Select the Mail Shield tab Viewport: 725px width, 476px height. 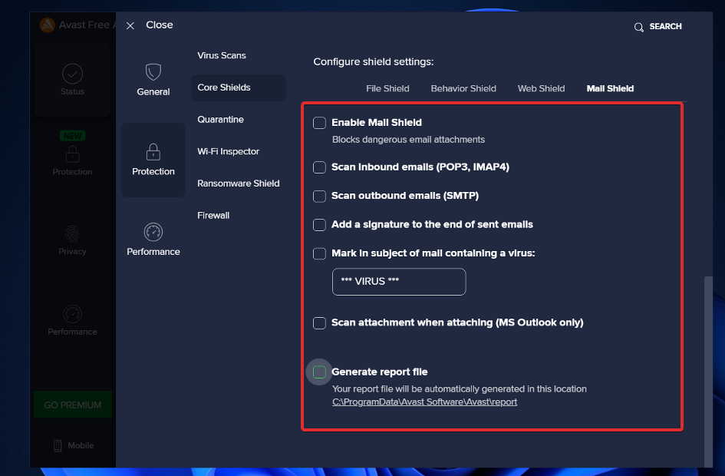[610, 88]
